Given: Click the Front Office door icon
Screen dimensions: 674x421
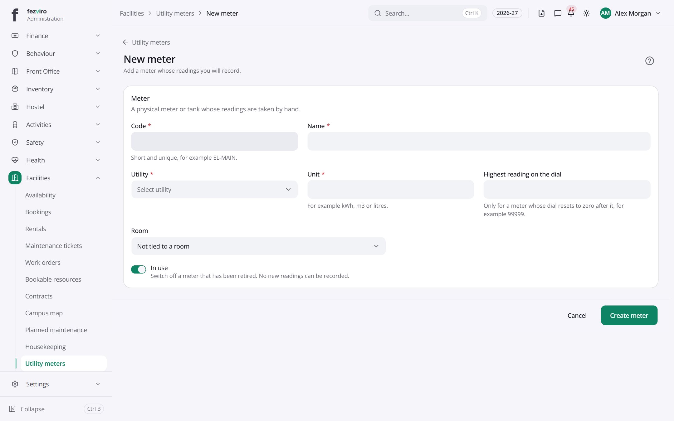Looking at the screenshot, I should click(15, 71).
